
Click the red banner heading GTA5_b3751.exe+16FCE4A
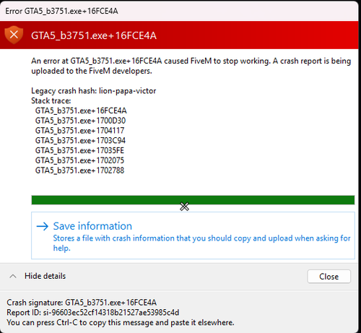[x=94, y=35]
